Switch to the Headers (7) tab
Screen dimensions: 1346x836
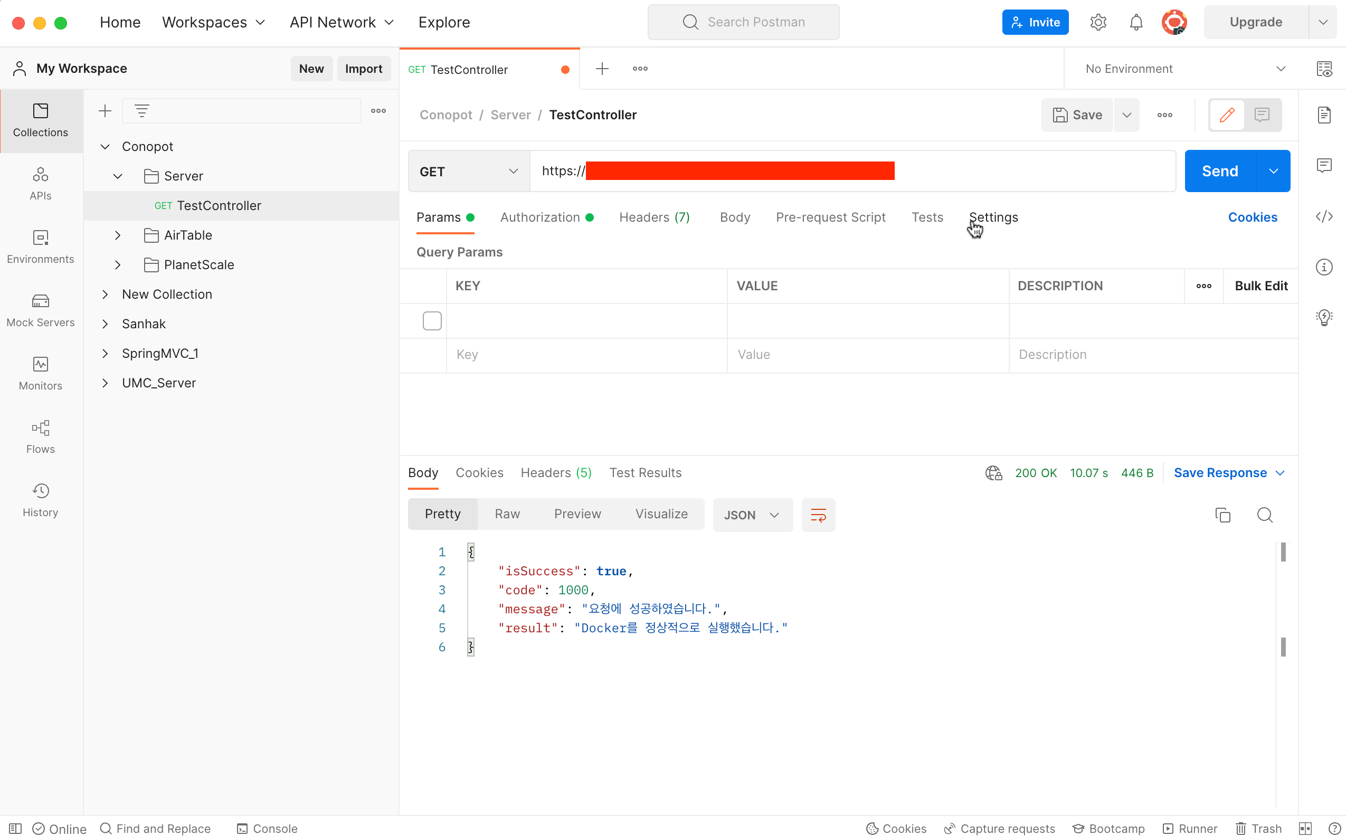654,217
